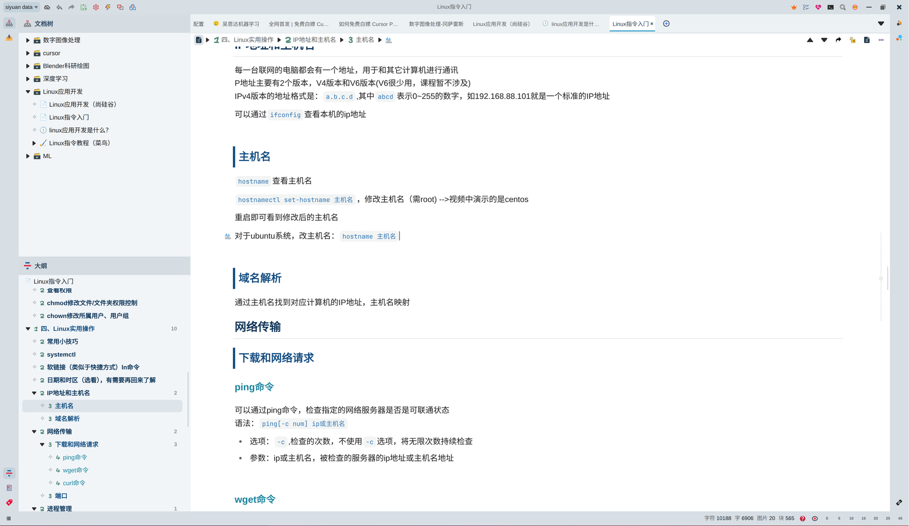Viewport: 909px width, 526px height.
Task: Click the new tab plus button
Action: click(666, 24)
